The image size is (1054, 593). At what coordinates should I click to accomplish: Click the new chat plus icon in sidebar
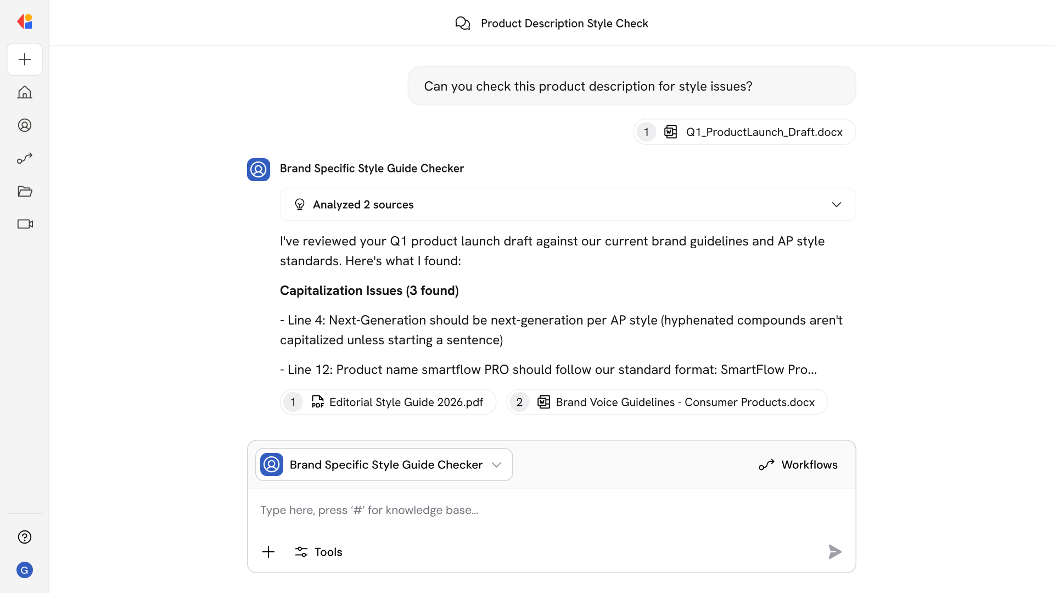25,59
